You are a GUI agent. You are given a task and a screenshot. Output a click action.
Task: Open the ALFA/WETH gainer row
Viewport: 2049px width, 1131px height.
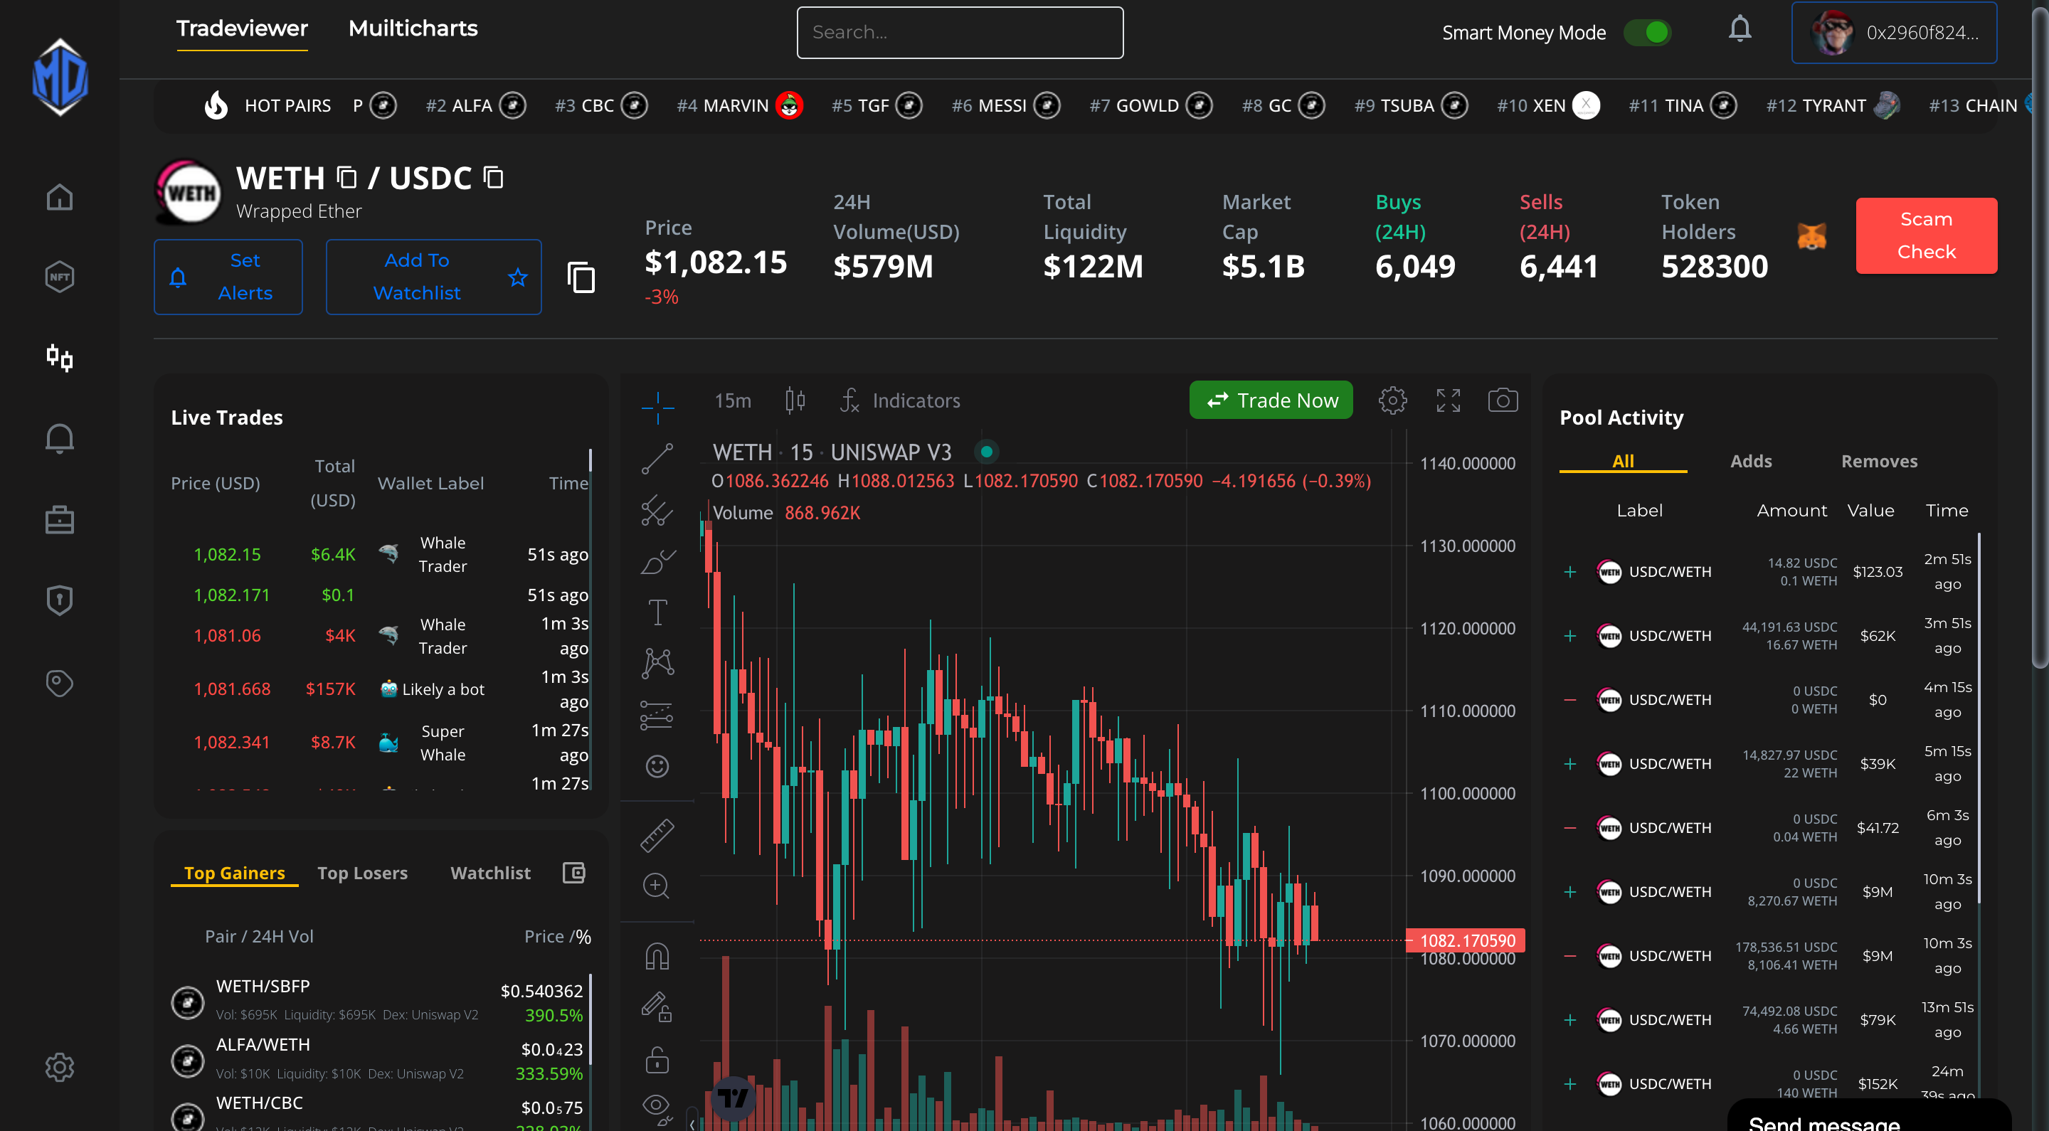tap(377, 1060)
